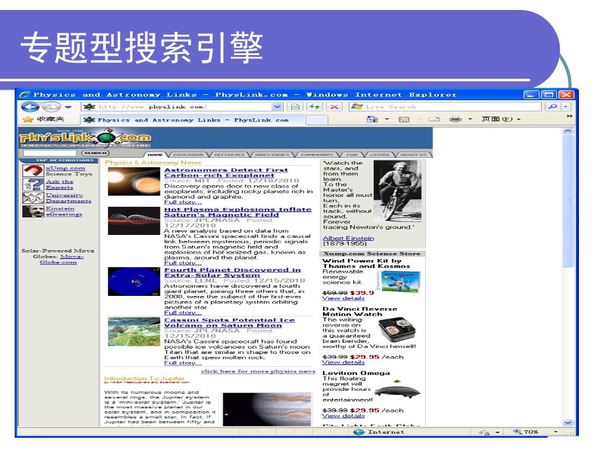Viewport: 600px width, 450px height.
Task: Select the Physics and Astronomy Links tab
Action: [193, 120]
